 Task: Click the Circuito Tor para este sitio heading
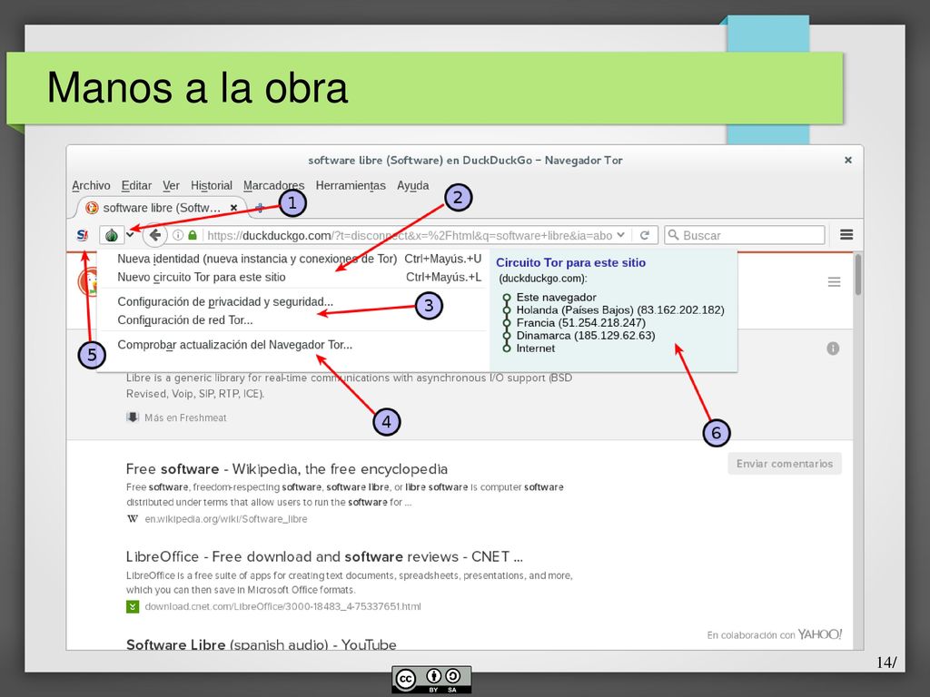pos(570,262)
